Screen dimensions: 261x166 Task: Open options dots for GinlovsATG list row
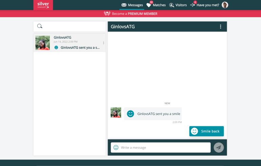(103, 43)
